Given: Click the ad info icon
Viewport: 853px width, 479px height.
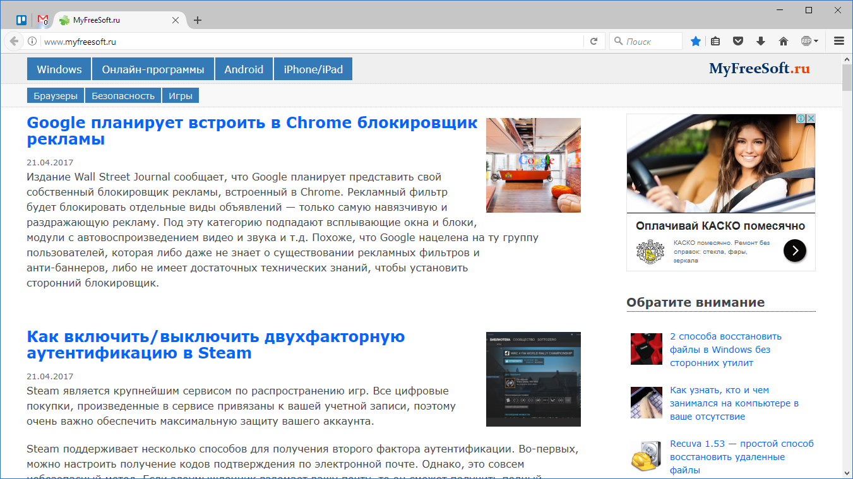Looking at the screenshot, I should tap(801, 119).
